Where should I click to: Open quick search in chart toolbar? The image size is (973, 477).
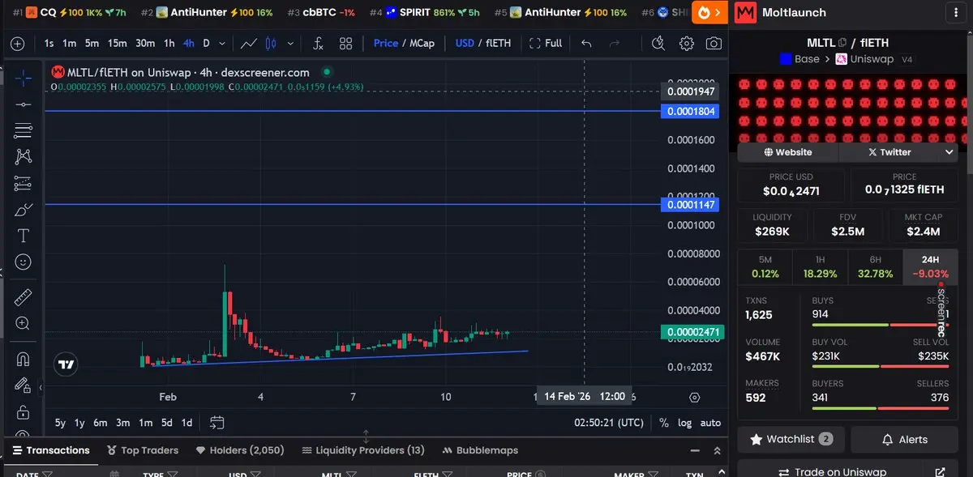coord(658,43)
